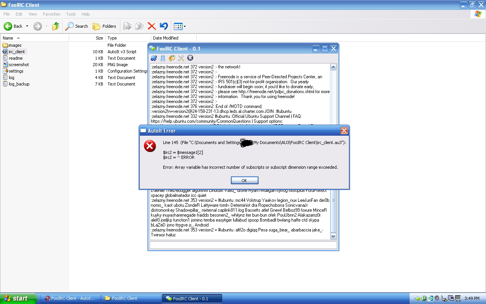
Task: Click the FooIRC Client - 0.1 title bar icon
Action: (153, 48)
